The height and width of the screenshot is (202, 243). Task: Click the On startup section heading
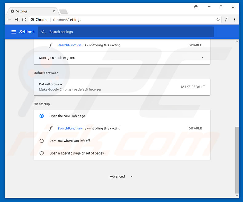42,104
